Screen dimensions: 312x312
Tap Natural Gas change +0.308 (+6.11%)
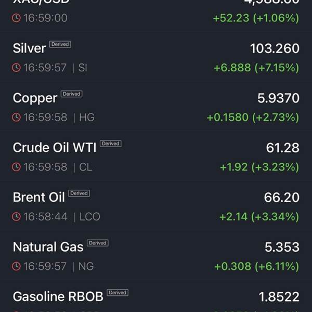click(x=257, y=266)
